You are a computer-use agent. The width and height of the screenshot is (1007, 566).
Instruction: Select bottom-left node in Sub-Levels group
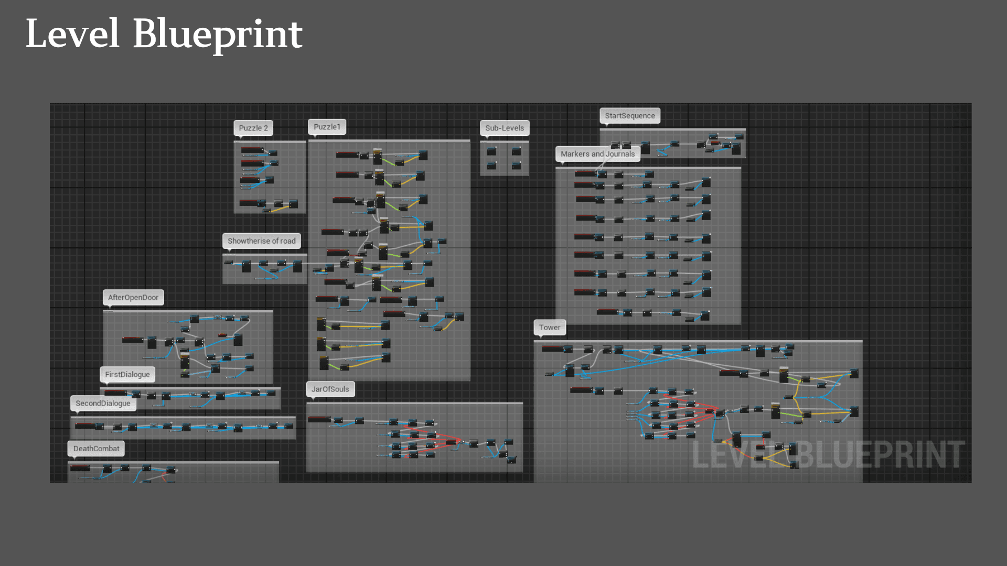491,166
